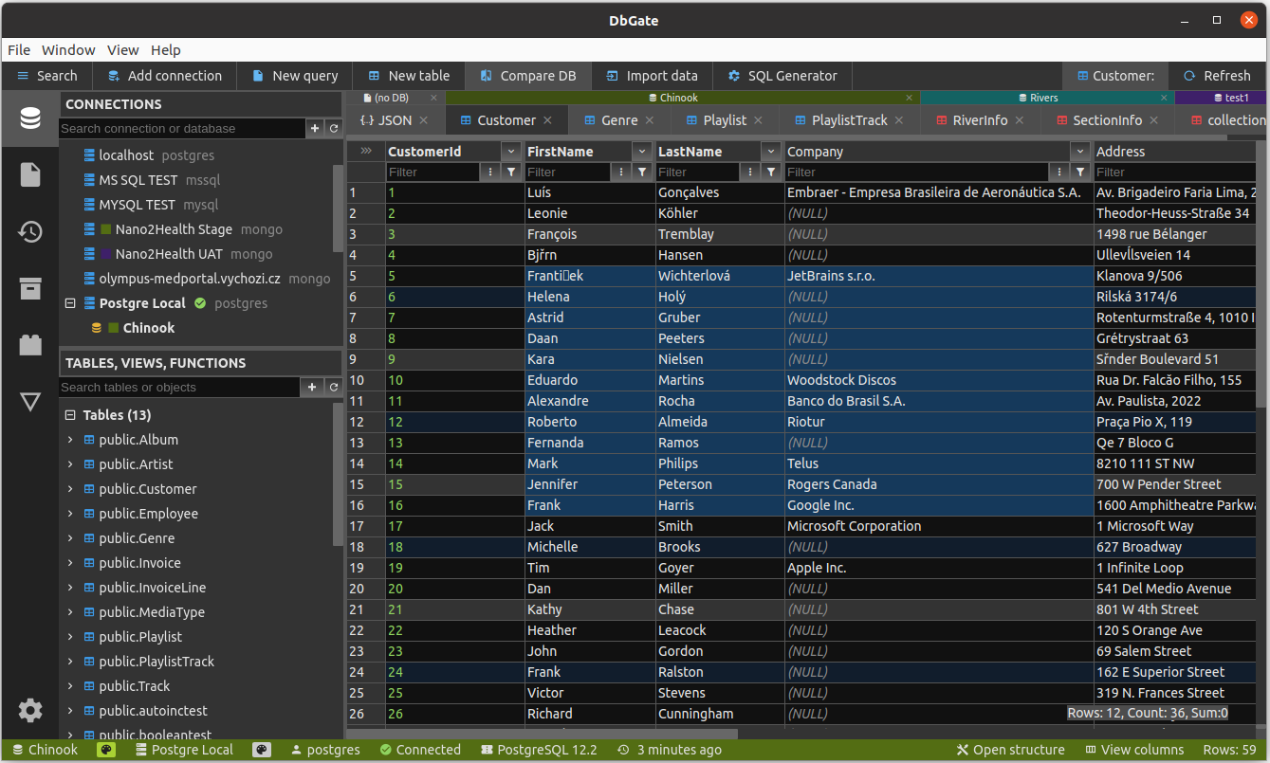Expand the public.Customer table node
Viewport: 1270px width, 763px height.
pyautogui.click(x=70, y=489)
